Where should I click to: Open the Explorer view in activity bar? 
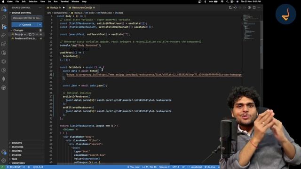click(x=4, y=9)
